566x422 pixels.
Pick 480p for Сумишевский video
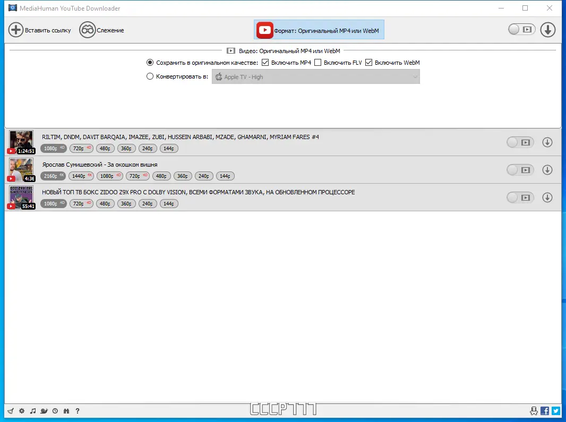pyautogui.click(x=161, y=176)
